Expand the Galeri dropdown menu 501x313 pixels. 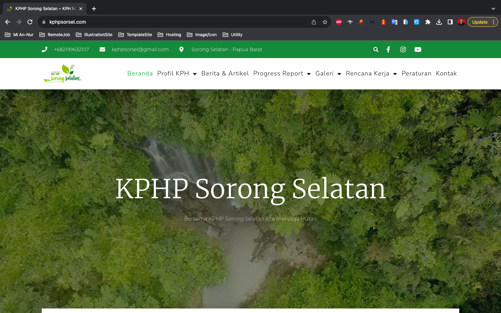328,73
